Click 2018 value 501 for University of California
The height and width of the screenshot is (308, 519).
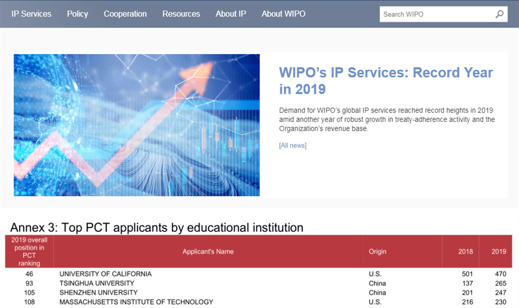point(467,274)
